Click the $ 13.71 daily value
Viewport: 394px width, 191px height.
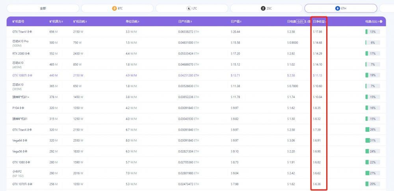(236, 75)
